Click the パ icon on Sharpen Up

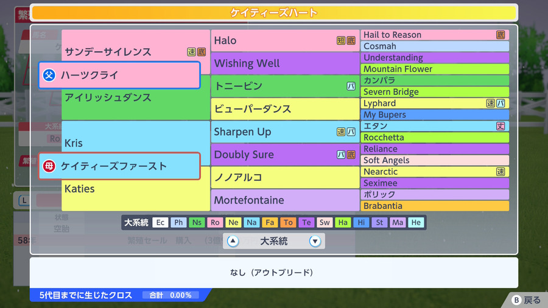[x=351, y=131]
